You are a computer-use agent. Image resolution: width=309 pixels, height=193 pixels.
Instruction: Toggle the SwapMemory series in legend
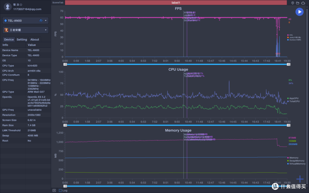296,161
